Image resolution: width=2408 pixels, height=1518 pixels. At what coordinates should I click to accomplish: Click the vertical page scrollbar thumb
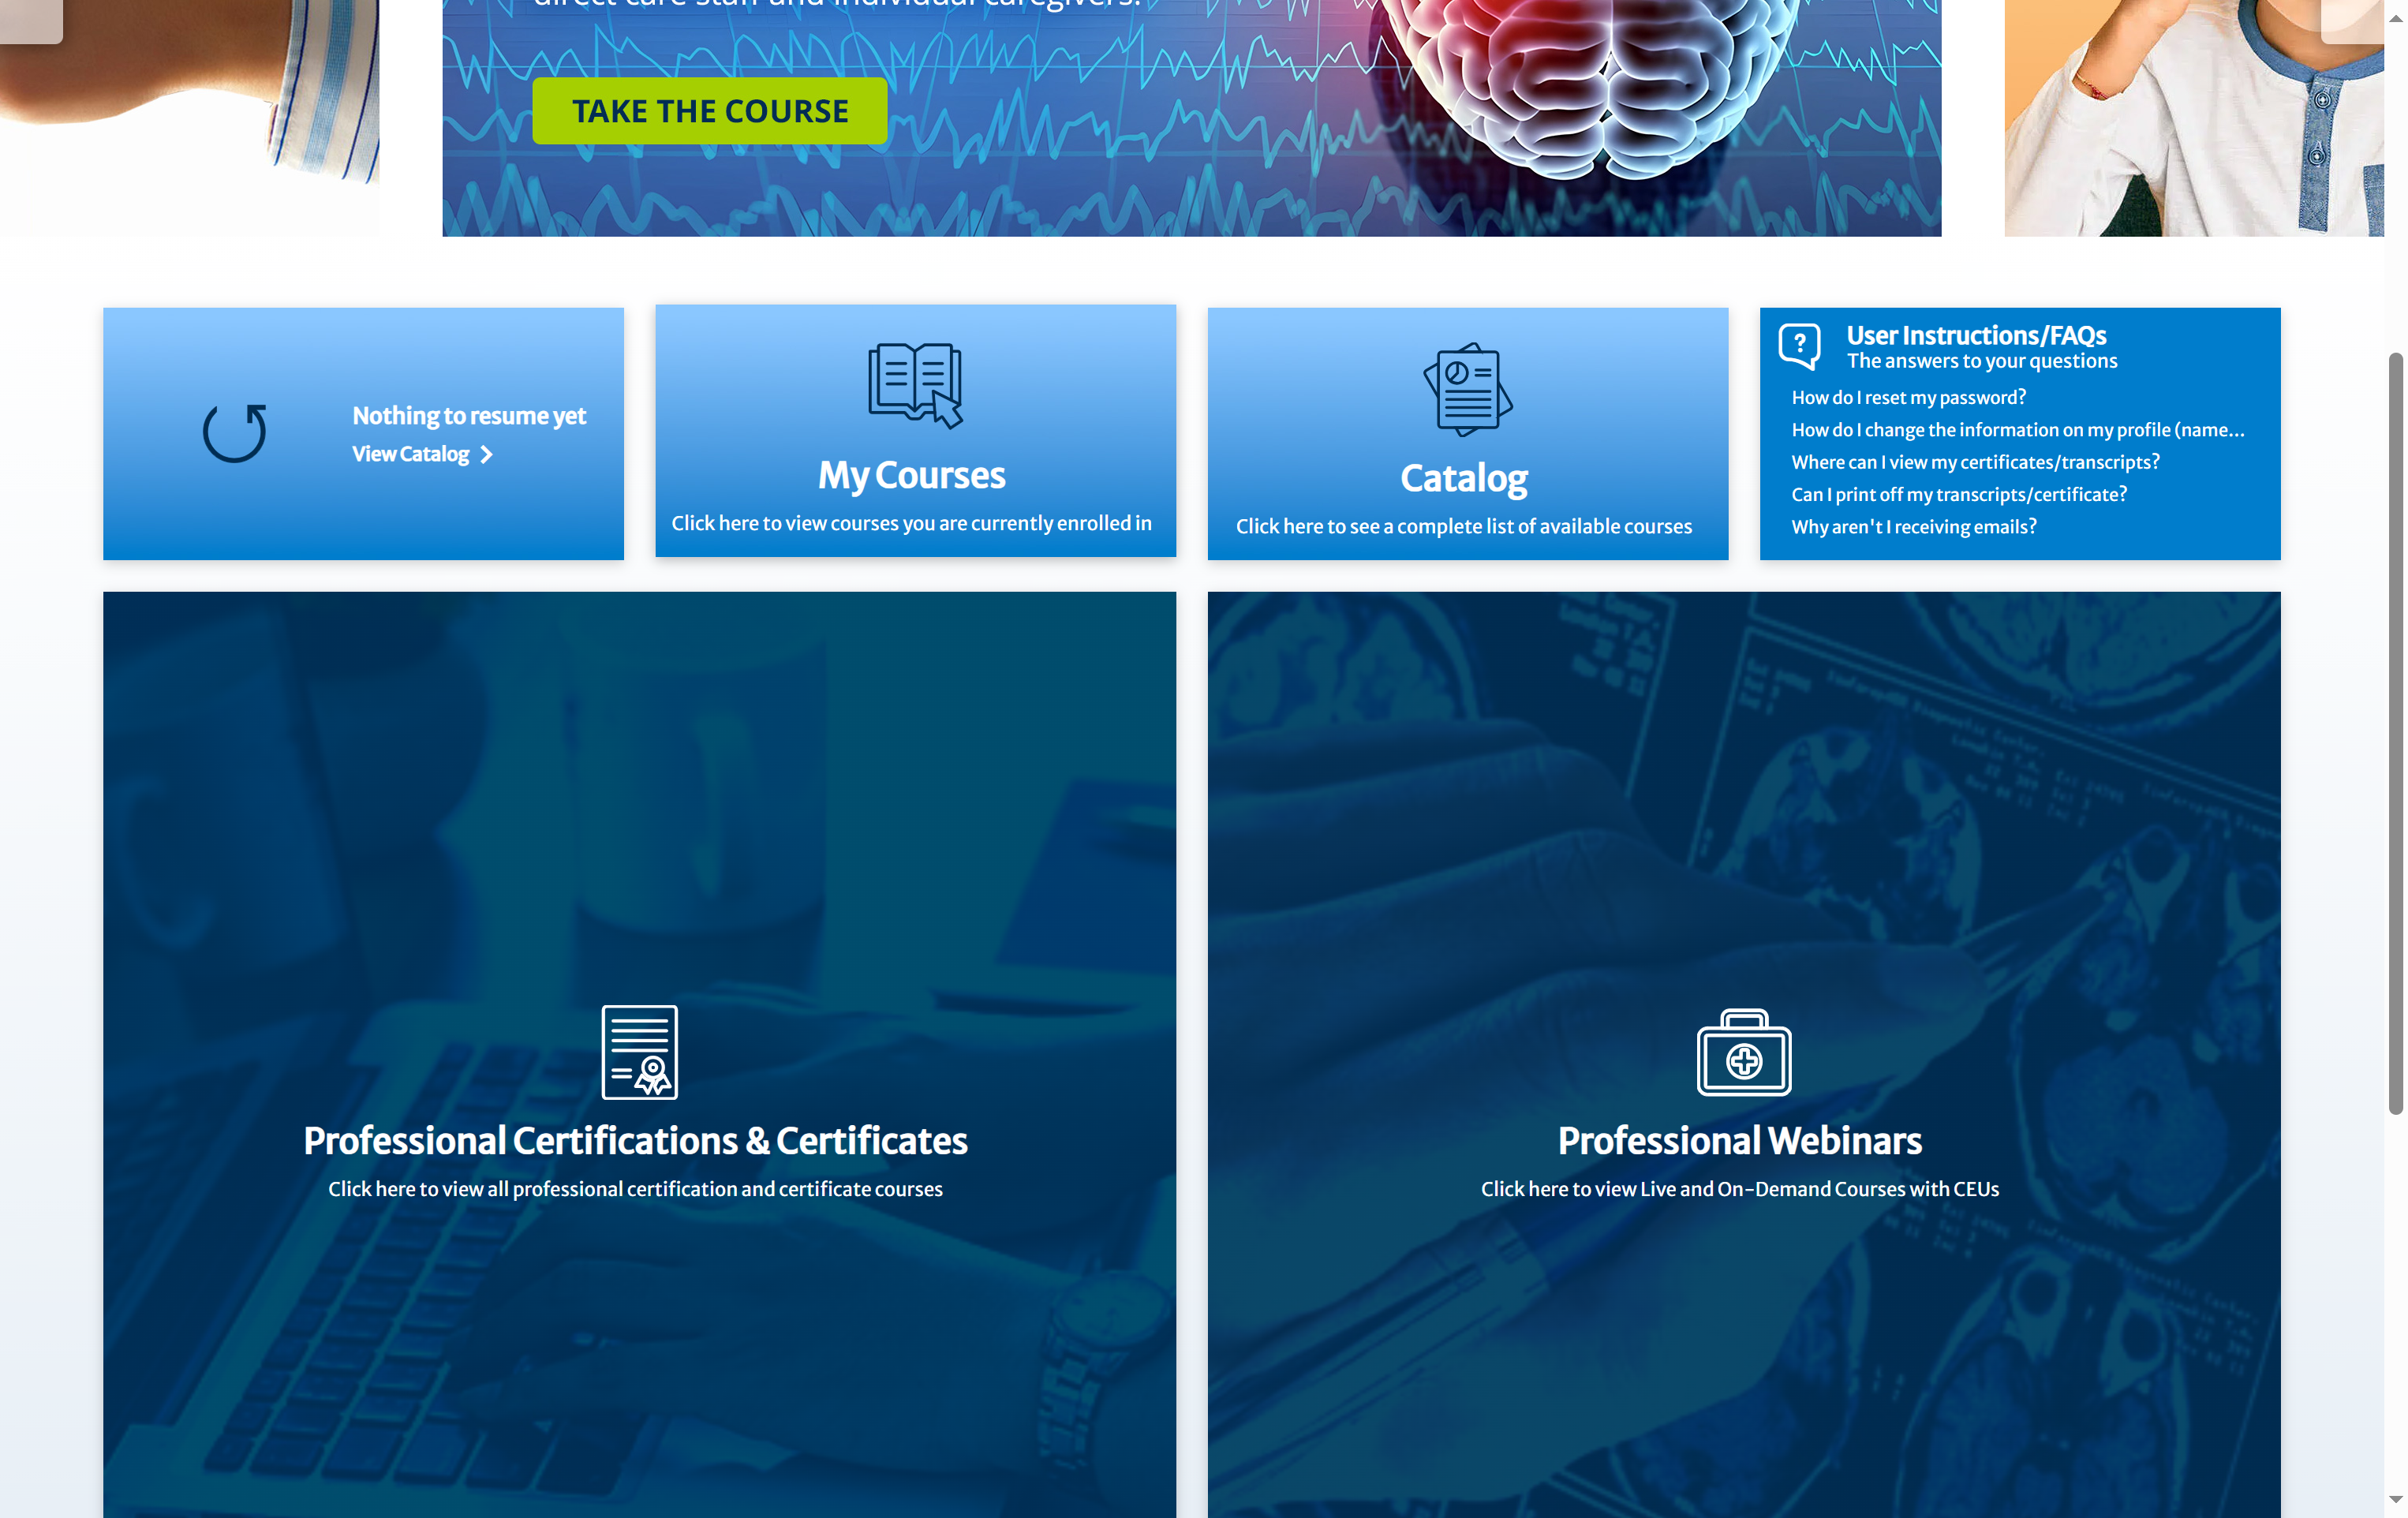2395,733
